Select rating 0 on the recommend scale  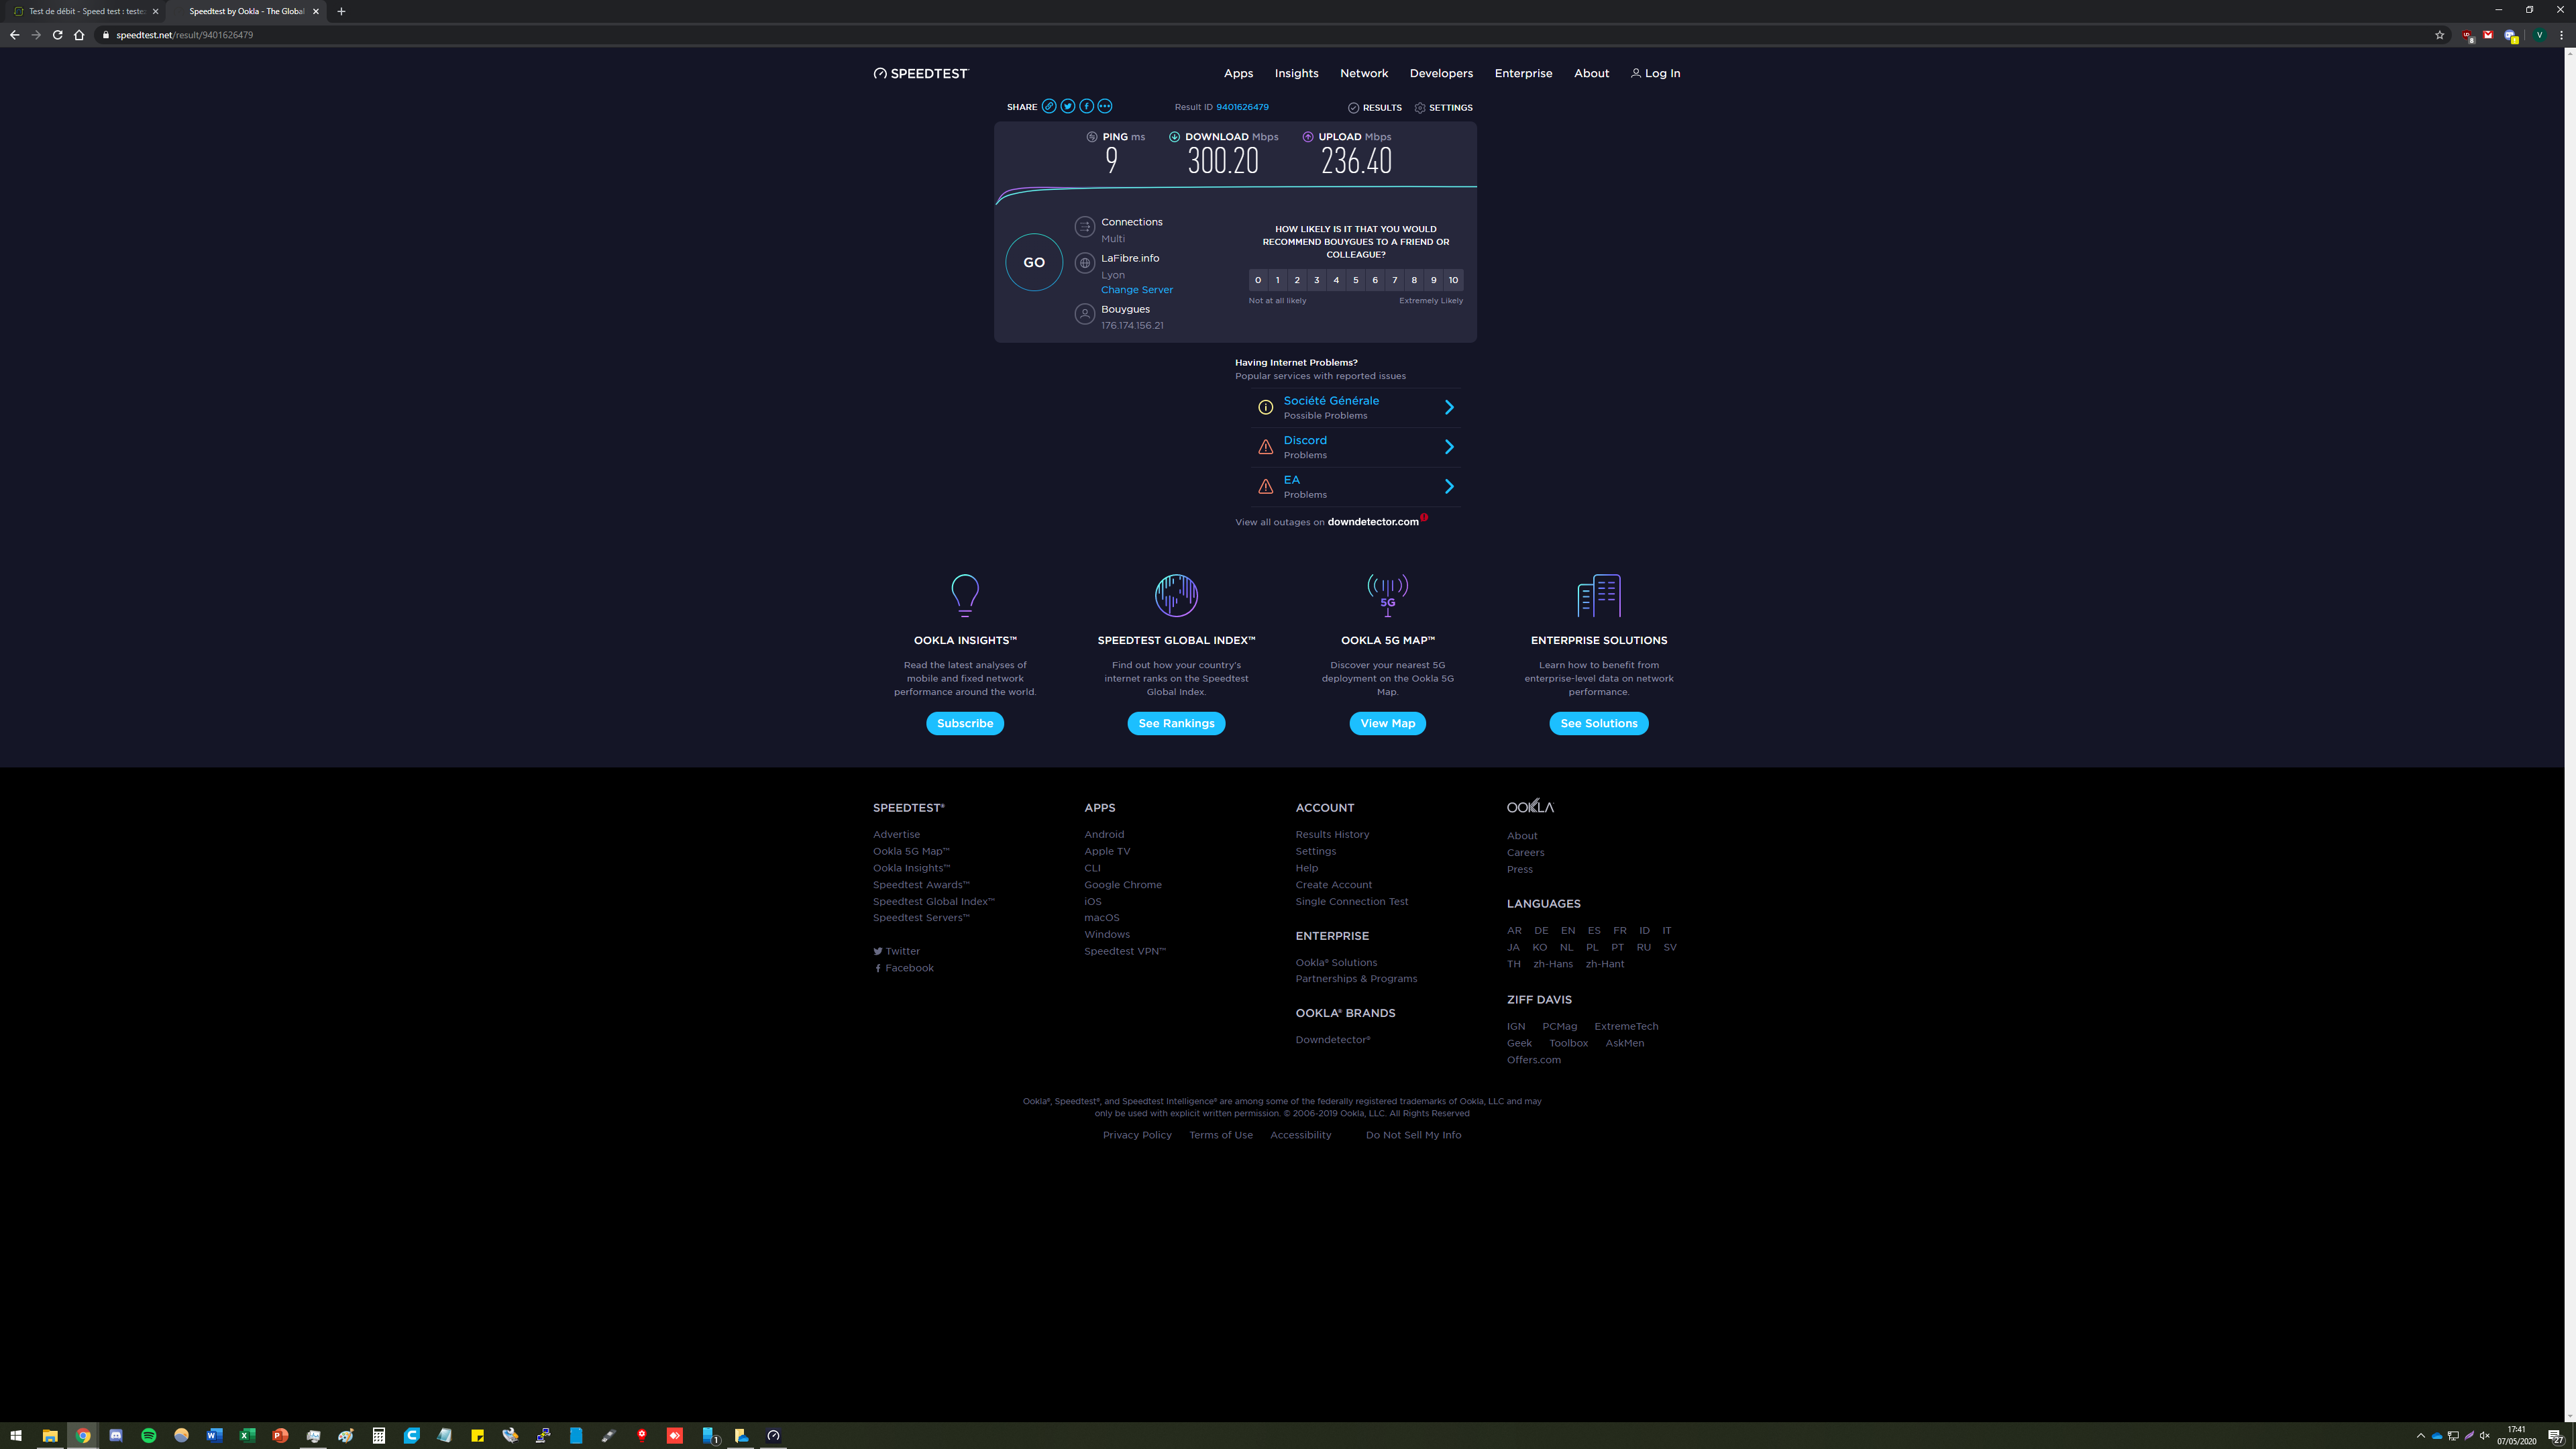[x=1258, y=280]
